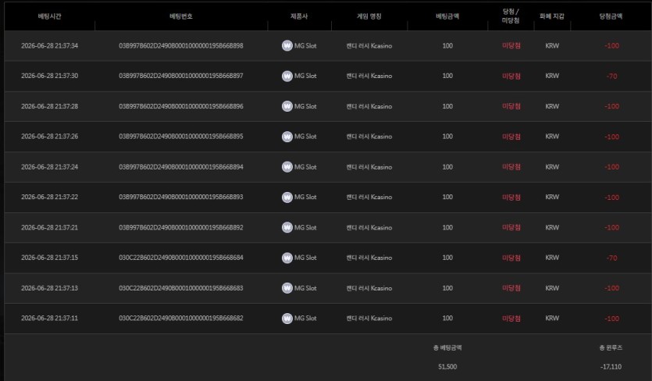Select the 제품사 column header
This screenshot has width=652, height=381.
tap(299, 16)
